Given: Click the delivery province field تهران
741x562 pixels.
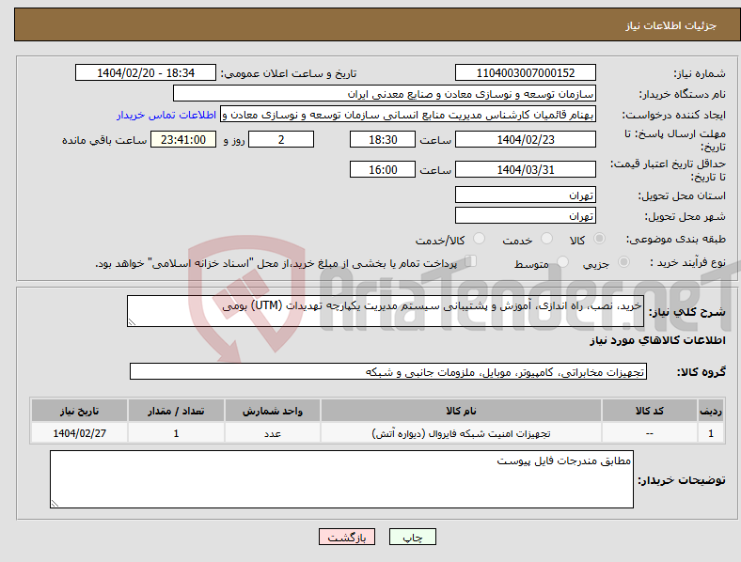Looking at the screenshot, I should pyautogui.click(x=525, y=195).
